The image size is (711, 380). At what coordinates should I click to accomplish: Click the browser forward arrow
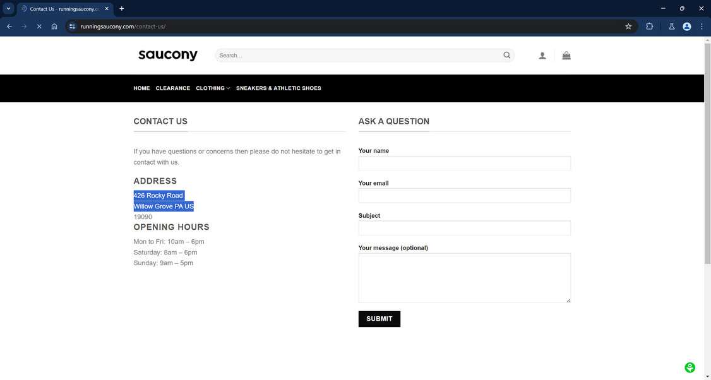[x=24, y=27]
